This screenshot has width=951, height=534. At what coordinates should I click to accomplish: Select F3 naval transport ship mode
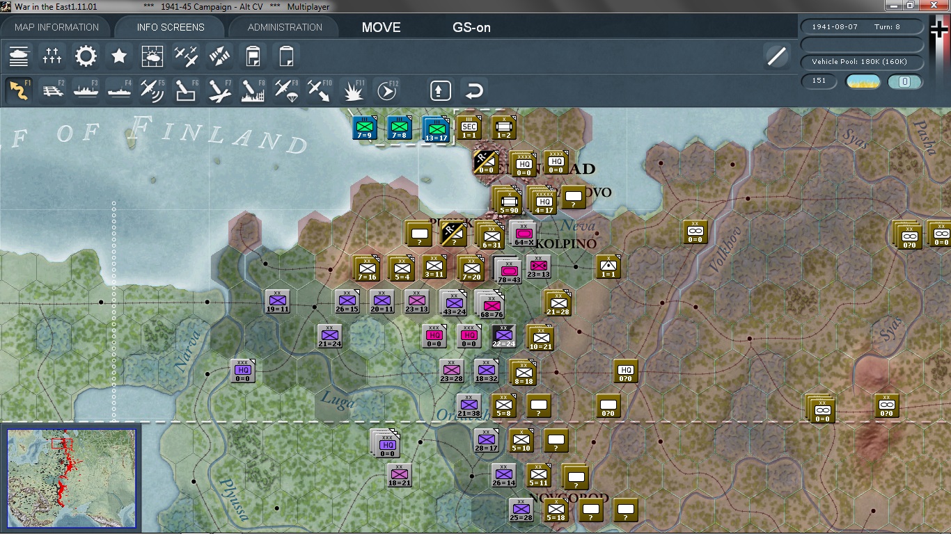coord(86,90)
